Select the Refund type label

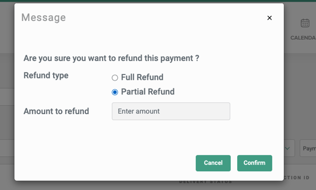[x=46, y=75]
